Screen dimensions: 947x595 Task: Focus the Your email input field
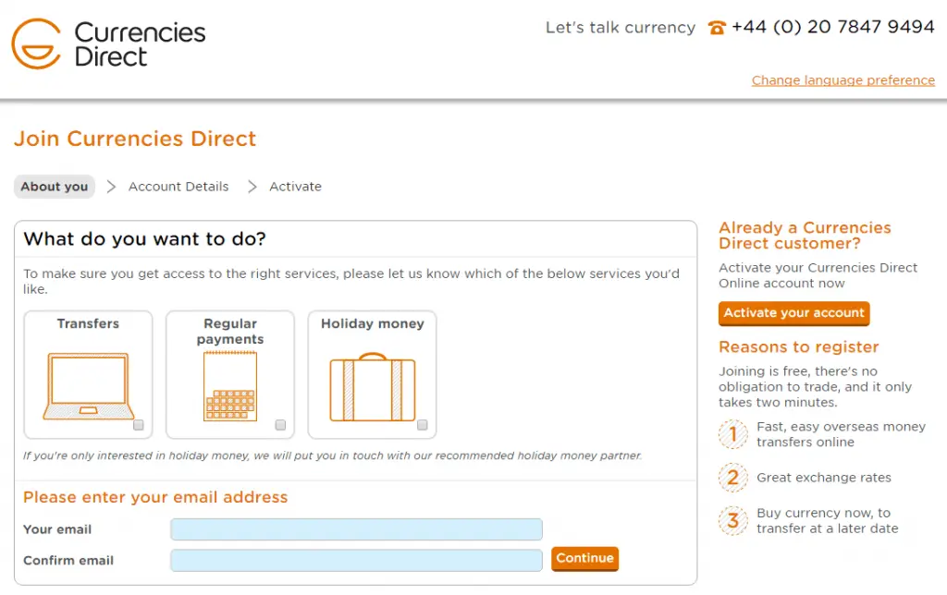pyautogui.click(x=356, y=529)
